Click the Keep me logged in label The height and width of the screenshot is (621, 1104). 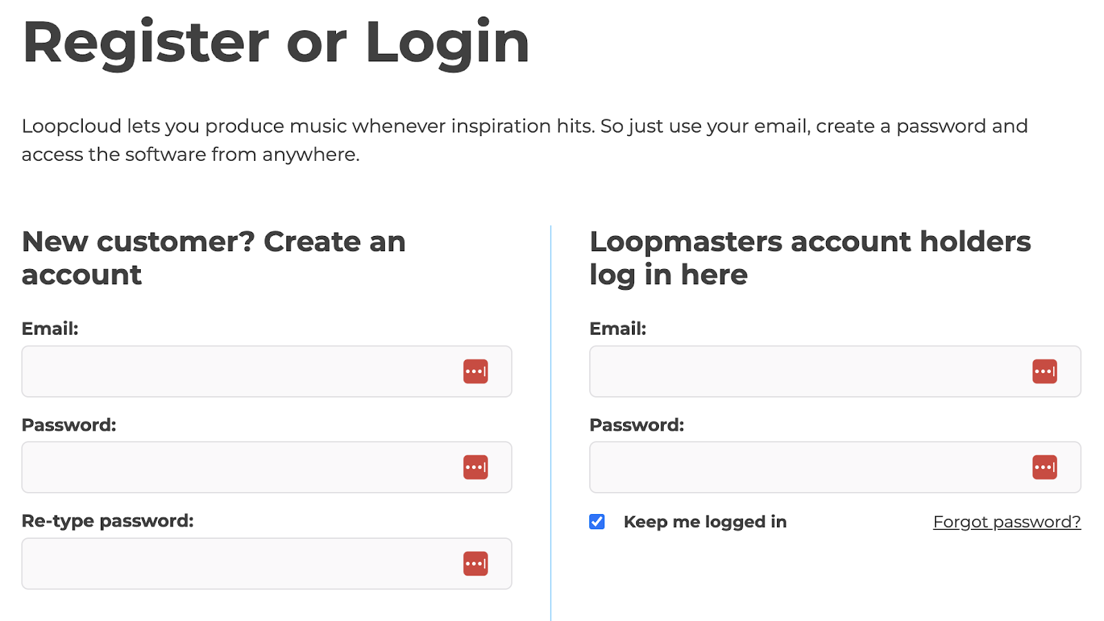[704, 522]
